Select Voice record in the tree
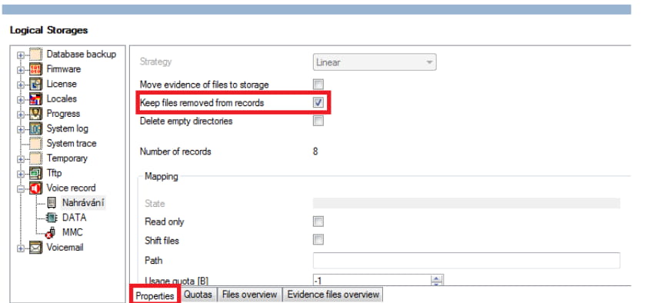The height and width of the screenshot is (303, 653). coord(72,188)
